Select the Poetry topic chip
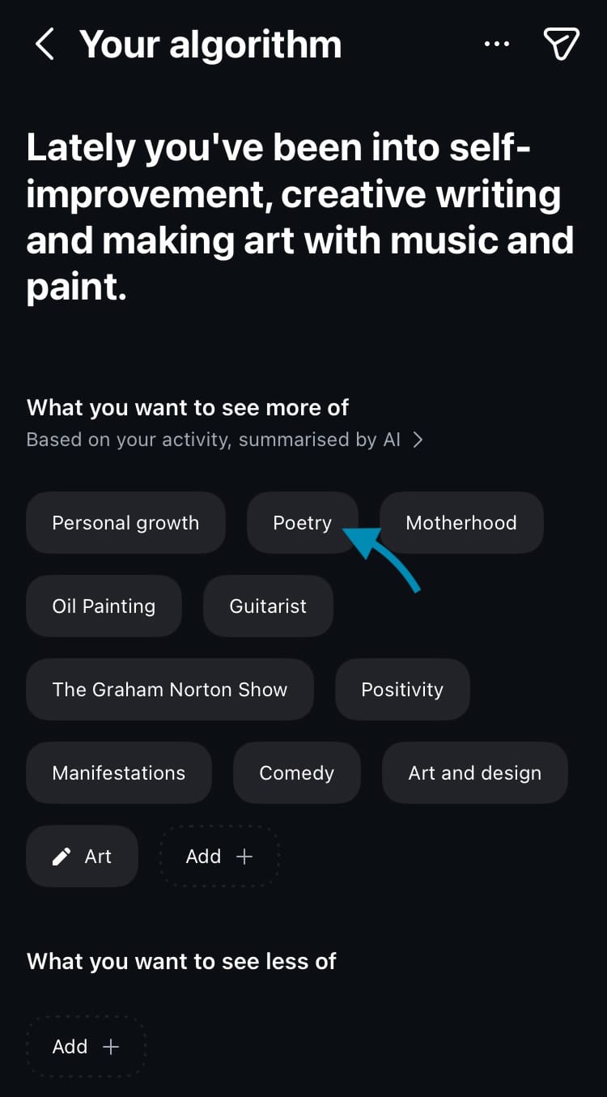The image size is (607, 1097). (302, 523)
